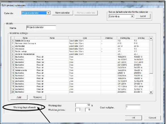This screenshot has height=124, width=166.
Task: Click row number 1 header
Action: click(x=13, y=41)
